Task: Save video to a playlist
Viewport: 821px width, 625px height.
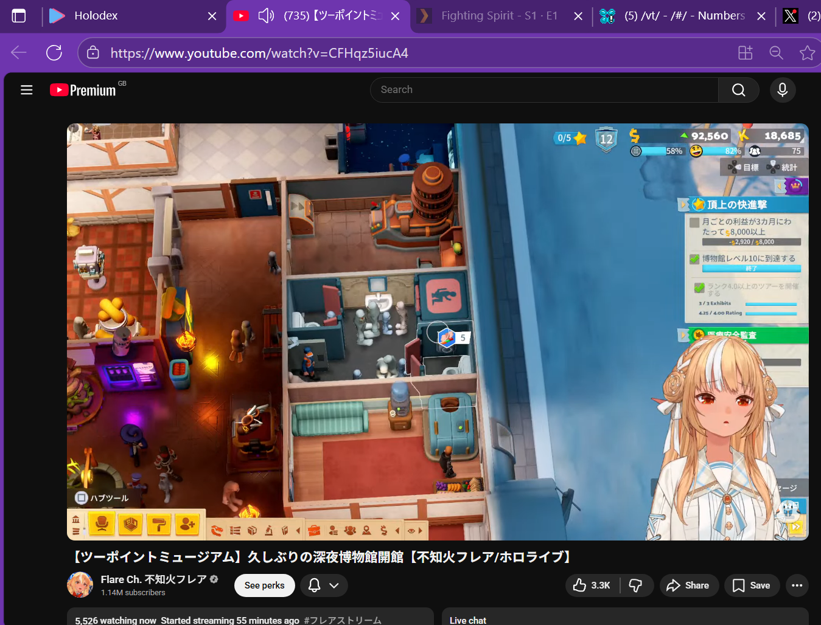Action: click(x=752, y=585)
